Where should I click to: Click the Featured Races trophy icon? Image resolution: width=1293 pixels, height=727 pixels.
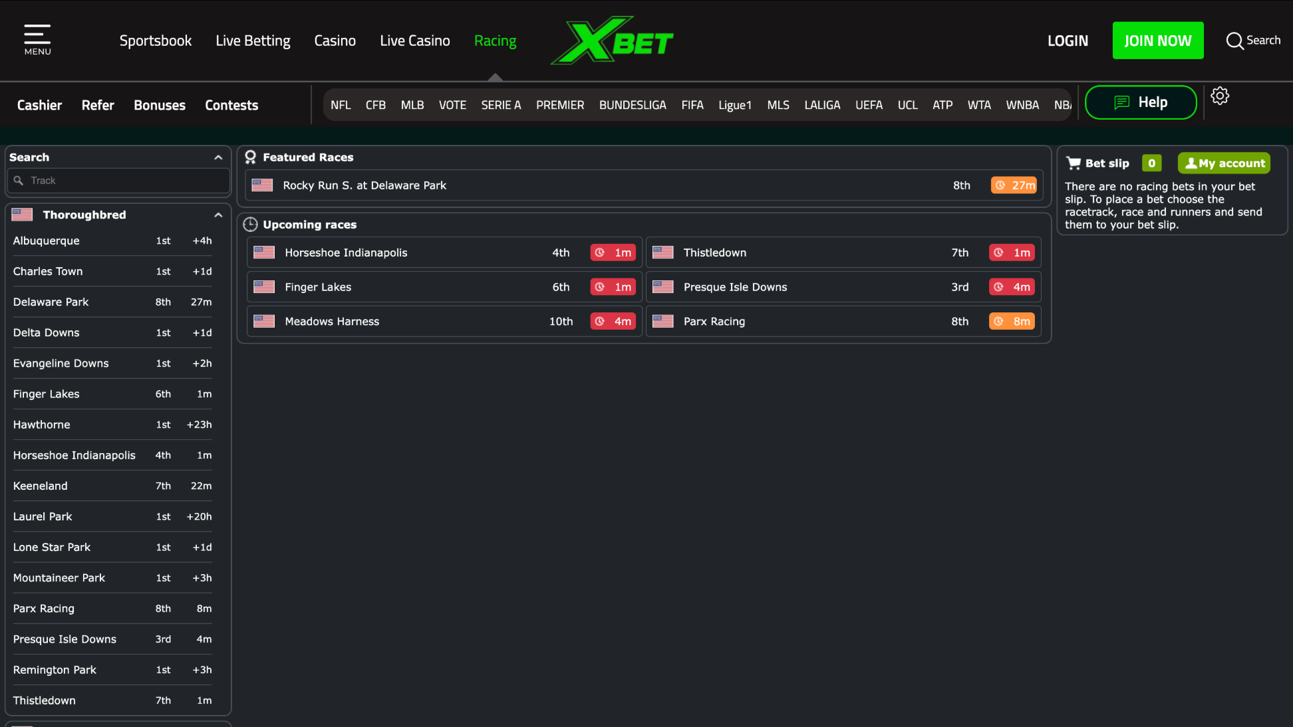pyautogui.click(x=251, y=157)
